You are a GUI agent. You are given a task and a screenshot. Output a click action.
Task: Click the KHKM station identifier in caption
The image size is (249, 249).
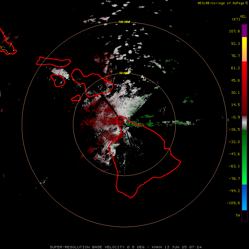(157, 247)
